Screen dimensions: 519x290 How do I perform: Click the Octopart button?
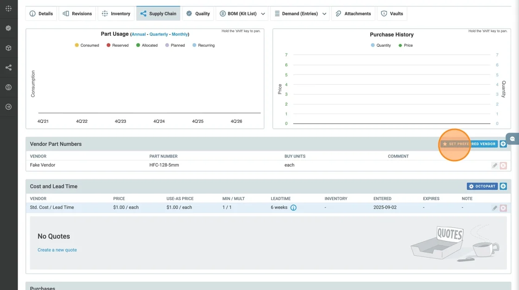(481, 186)
